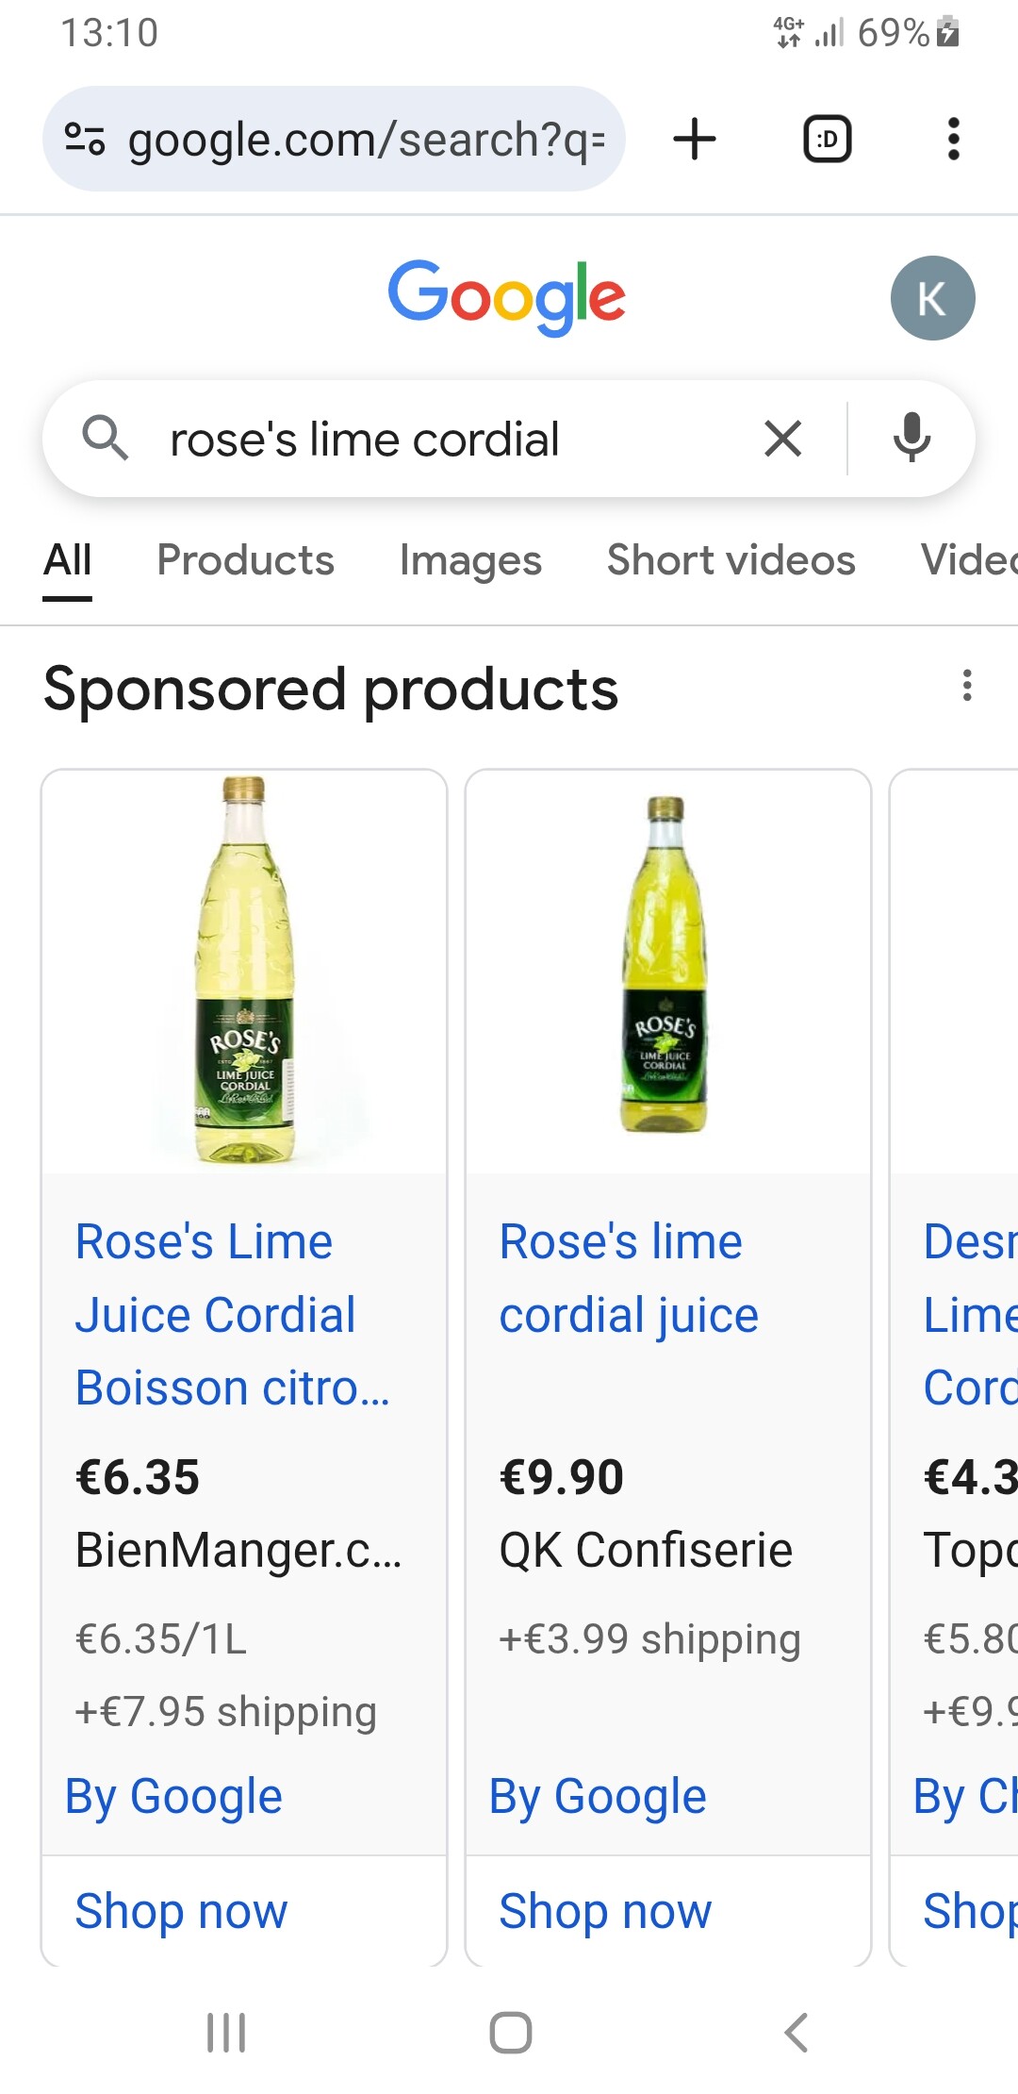
Task: Tap the magnifying glass search icon
Action: (105, 439)
